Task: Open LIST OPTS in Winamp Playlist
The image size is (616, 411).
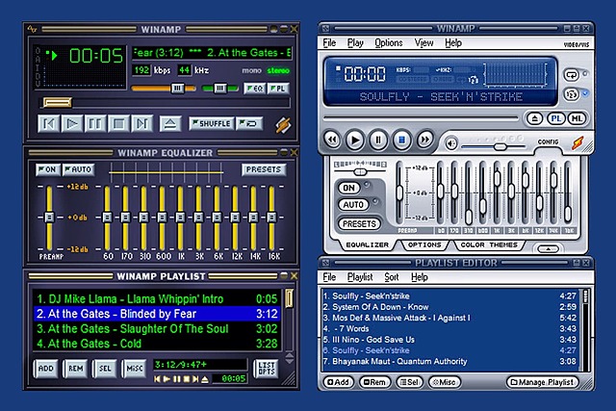Action: click(266, 369)
